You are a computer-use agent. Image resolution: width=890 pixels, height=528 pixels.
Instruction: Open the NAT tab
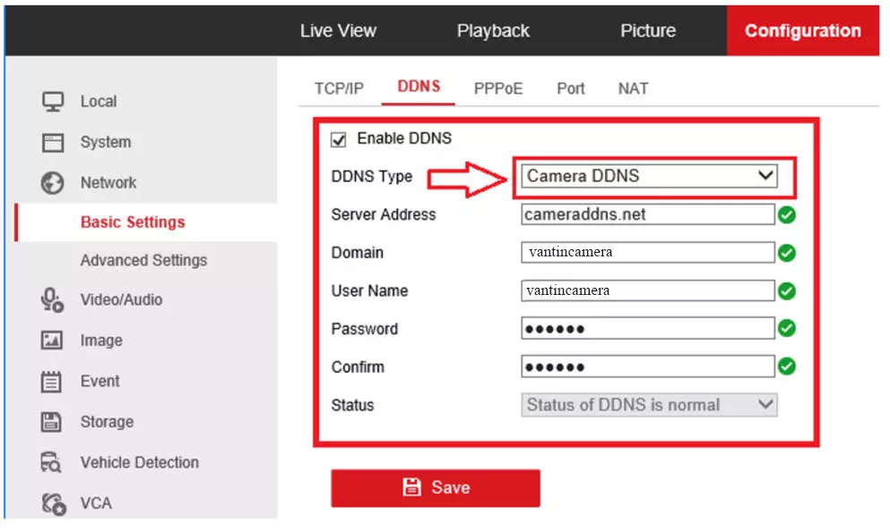(633, 89)
